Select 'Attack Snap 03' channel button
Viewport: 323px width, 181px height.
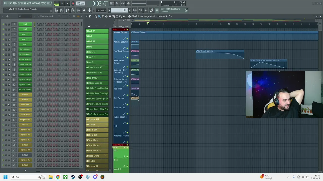[x=25, y=59]
